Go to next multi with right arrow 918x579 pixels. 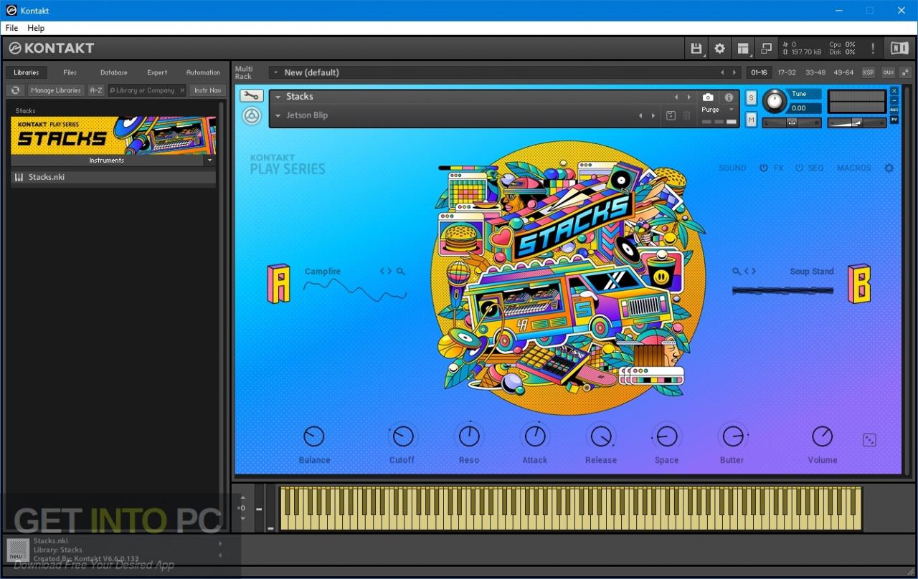(734, 72)
